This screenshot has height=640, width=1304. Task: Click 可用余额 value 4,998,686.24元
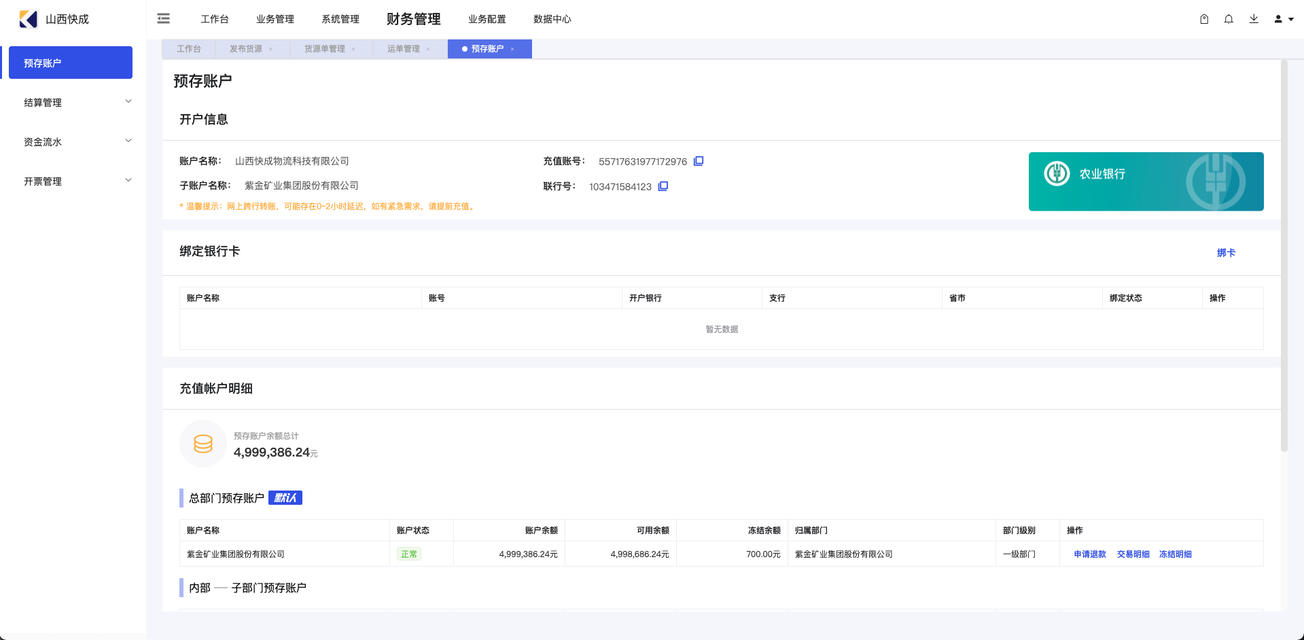tap(639, 554)
